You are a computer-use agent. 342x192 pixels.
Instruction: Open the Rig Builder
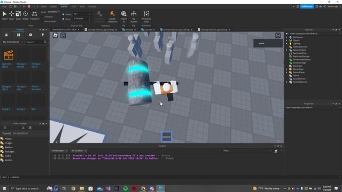point(134,17)
